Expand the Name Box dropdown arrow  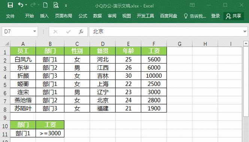click(x=34, y=31)
